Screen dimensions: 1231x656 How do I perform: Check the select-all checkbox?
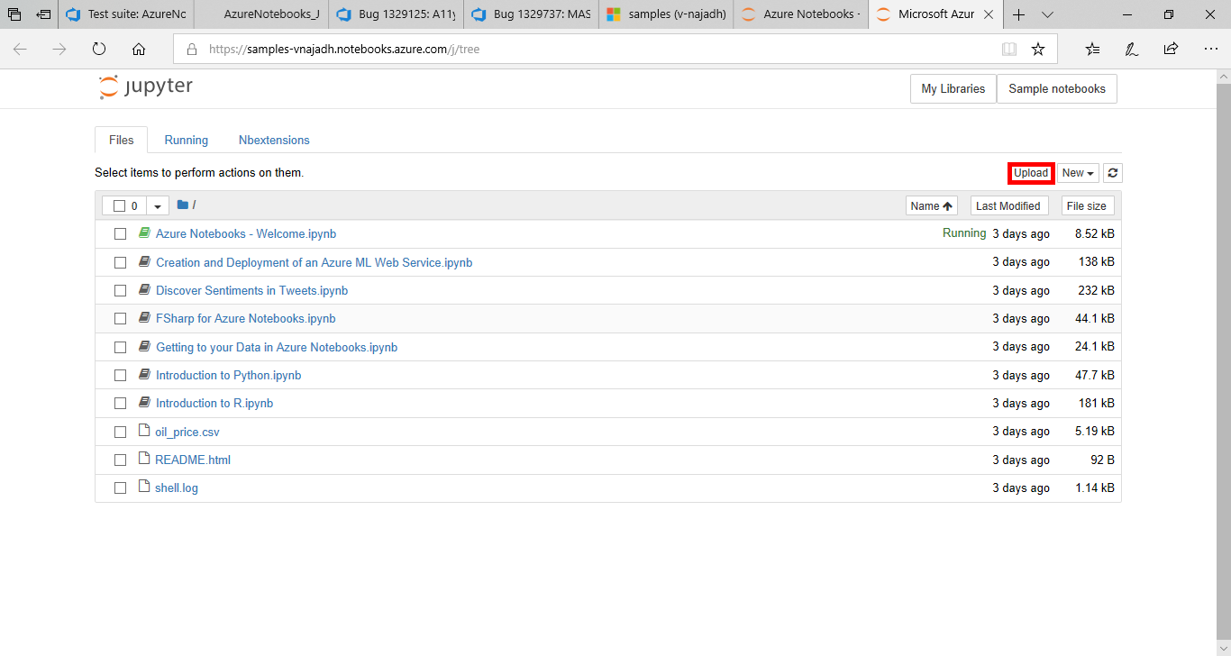(118, 205)
